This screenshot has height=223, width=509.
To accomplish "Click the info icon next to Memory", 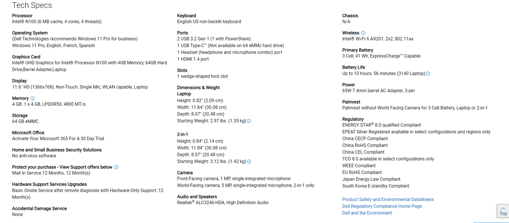I will [32, 98].
